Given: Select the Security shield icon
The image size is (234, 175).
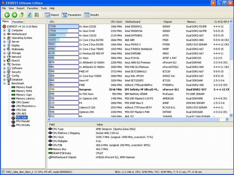Looking at the screenshot, I should click(x=9, y=72).
